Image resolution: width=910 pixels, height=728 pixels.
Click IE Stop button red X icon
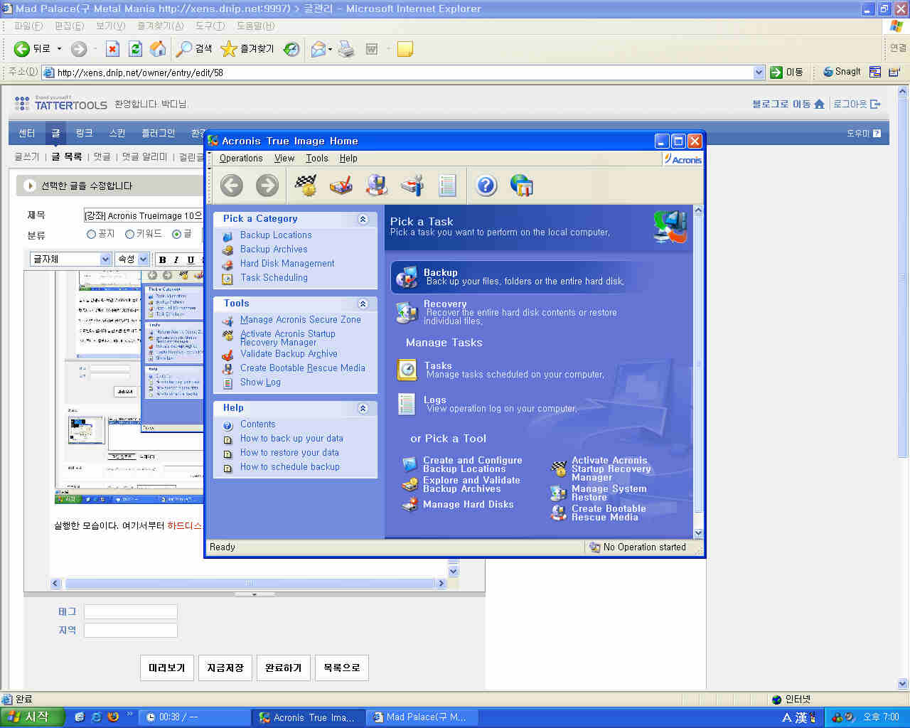point(112,49)
